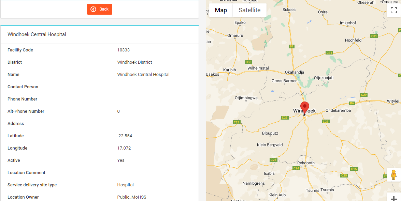Click the Rehoboth town label
The image size is (401, 201).
click(306, 163)
